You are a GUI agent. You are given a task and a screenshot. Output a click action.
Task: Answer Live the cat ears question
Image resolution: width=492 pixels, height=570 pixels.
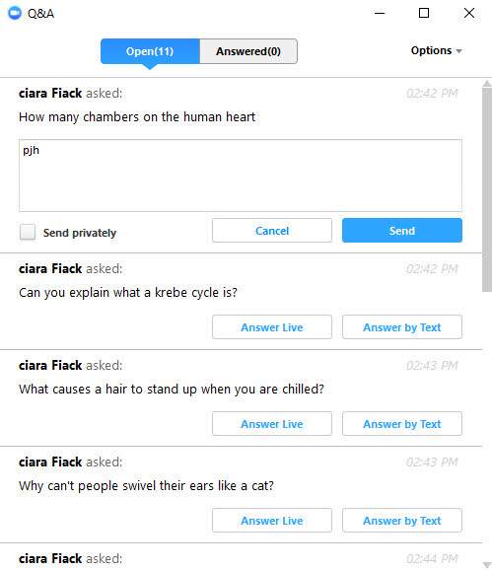tap(272, 521)
